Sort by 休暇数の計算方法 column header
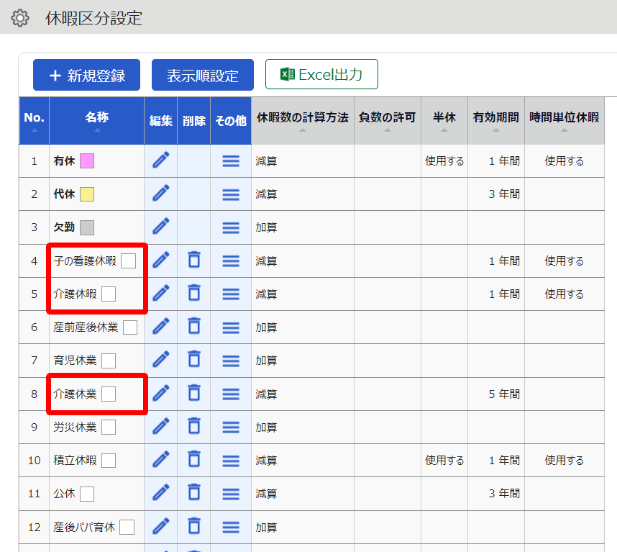 [x=303, y=120]
